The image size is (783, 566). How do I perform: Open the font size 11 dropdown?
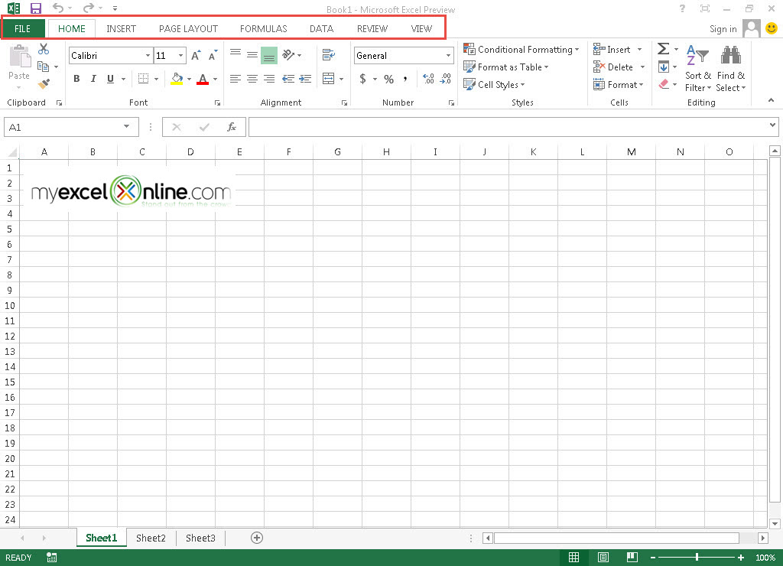point(180,55)
